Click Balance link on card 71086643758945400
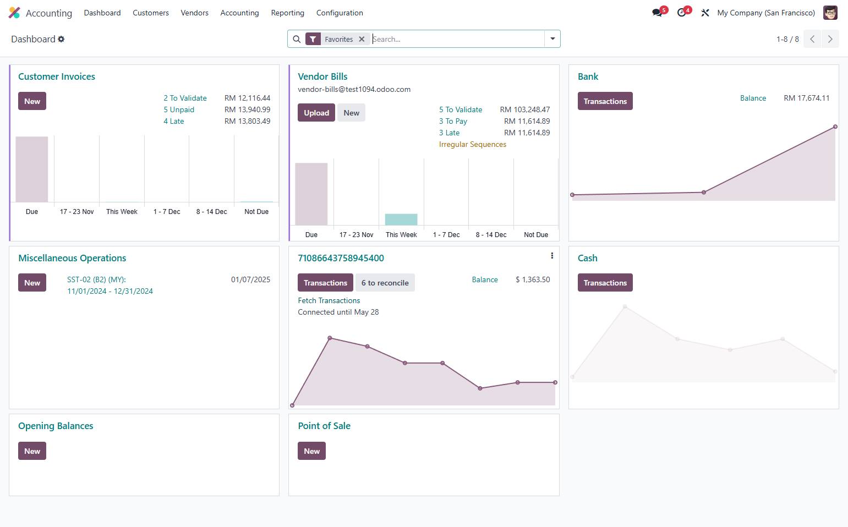 (485, 279)
